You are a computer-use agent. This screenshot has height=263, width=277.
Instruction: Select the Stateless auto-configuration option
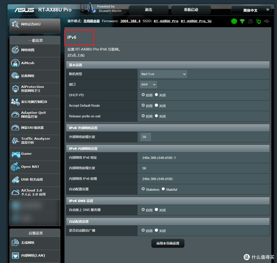point(143,189)
